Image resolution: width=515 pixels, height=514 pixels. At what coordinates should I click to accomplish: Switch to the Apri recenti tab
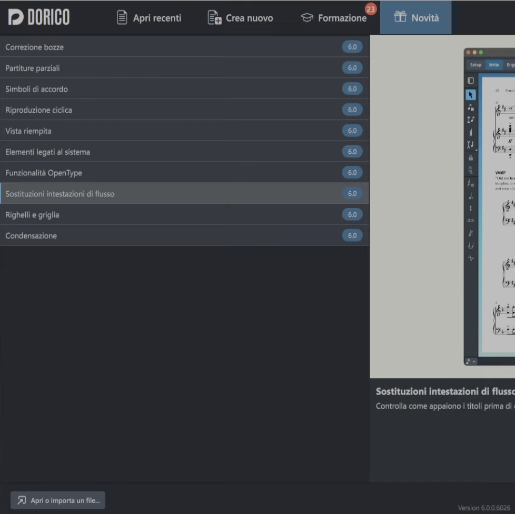click(149, 18)
